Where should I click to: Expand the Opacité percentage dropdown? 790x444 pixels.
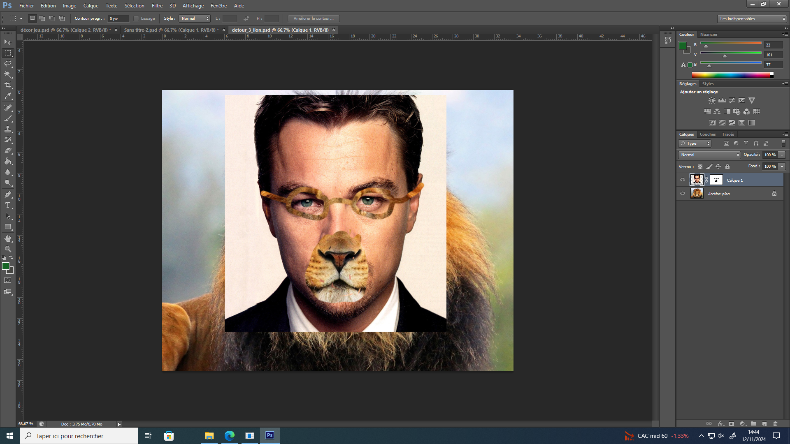pos(781,155)
